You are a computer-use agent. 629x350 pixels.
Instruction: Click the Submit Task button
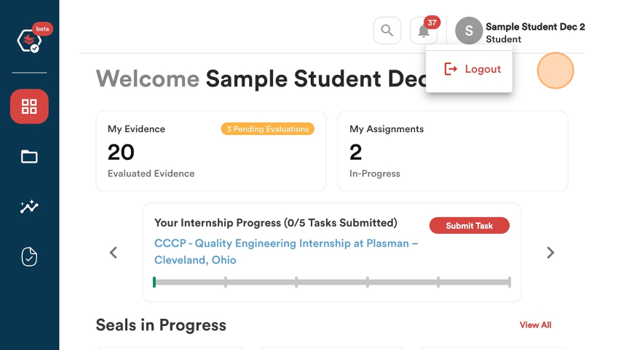pos(470,226)
